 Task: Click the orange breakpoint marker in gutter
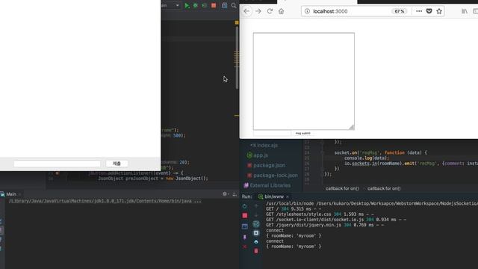(x=58, y=173)
